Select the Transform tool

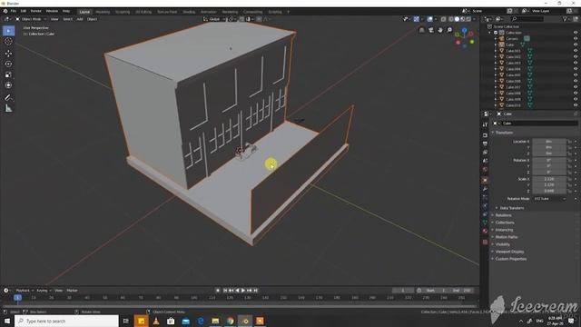click(8, 85)
